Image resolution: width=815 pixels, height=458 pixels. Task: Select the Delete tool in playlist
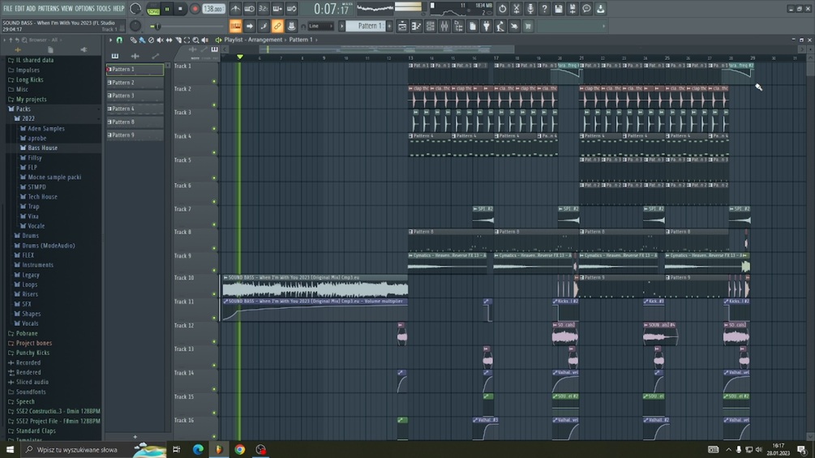tap(151, 40)
